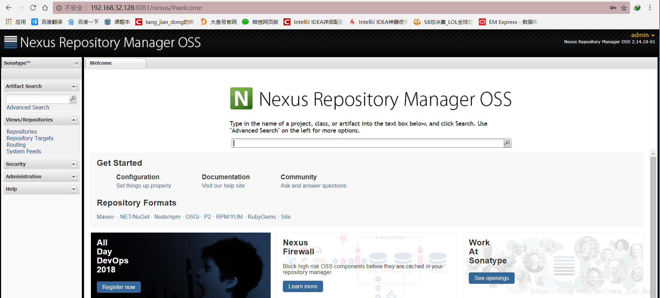
Task: Click the Learn more button
Action: [303, 286]
